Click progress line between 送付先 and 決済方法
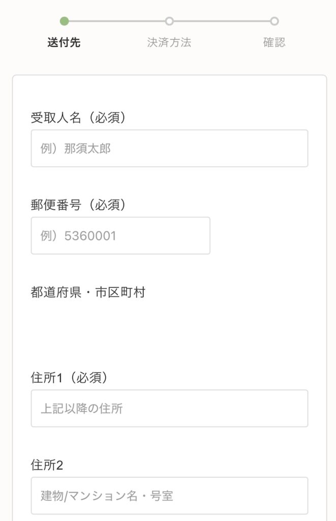This screenshot has height=521, width=336. tap(117, 21)
